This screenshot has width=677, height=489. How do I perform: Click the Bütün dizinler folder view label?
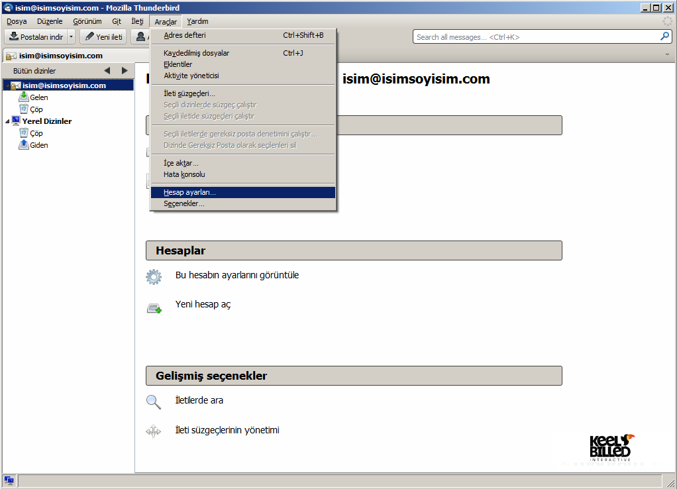34,71
